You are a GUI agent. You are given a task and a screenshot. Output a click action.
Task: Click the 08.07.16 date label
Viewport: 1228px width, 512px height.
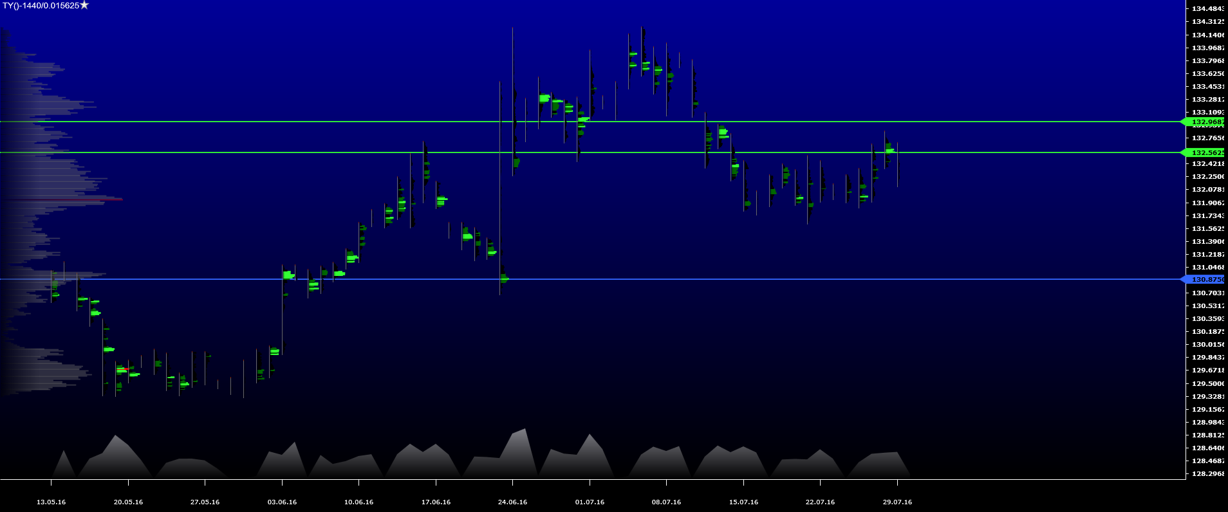666,502
